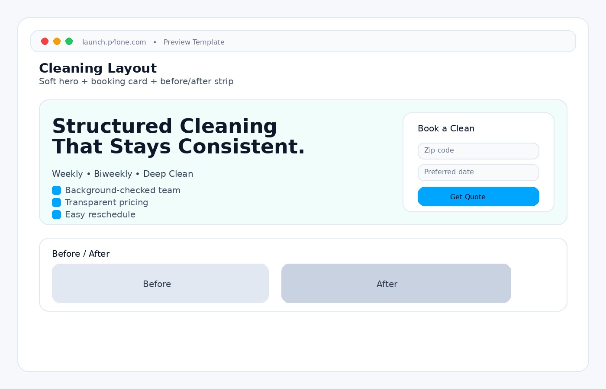The height and width of the screenshot is (389, 606).
Task: Click the Book a Clean card title
Action: [446, 128]
